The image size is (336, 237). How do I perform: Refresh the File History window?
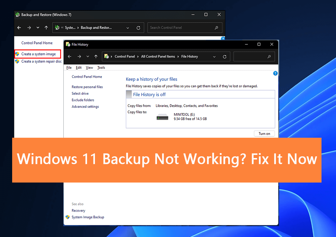tap(225, 57)
